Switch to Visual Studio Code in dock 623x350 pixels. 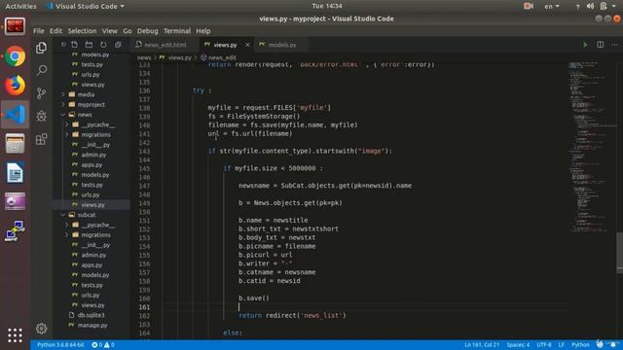16,115
